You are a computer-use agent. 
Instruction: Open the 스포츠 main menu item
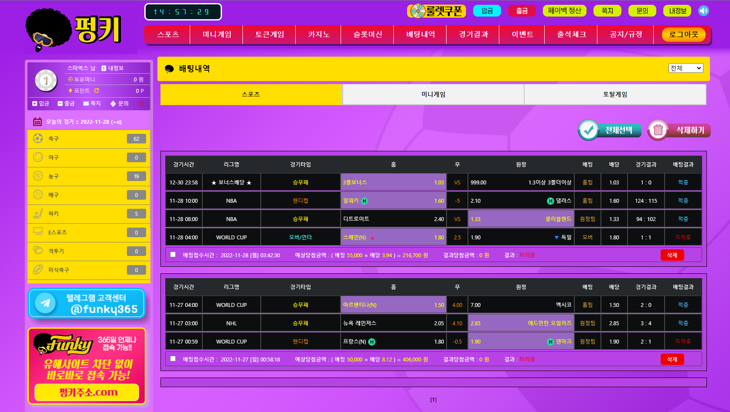pyautogui.click(x=168, y=34)
